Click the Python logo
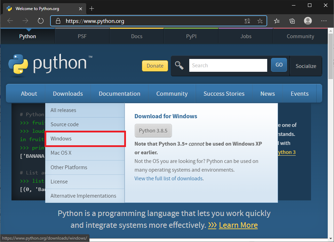The height and width of the screenshot is (242, 334). [50, 65]
